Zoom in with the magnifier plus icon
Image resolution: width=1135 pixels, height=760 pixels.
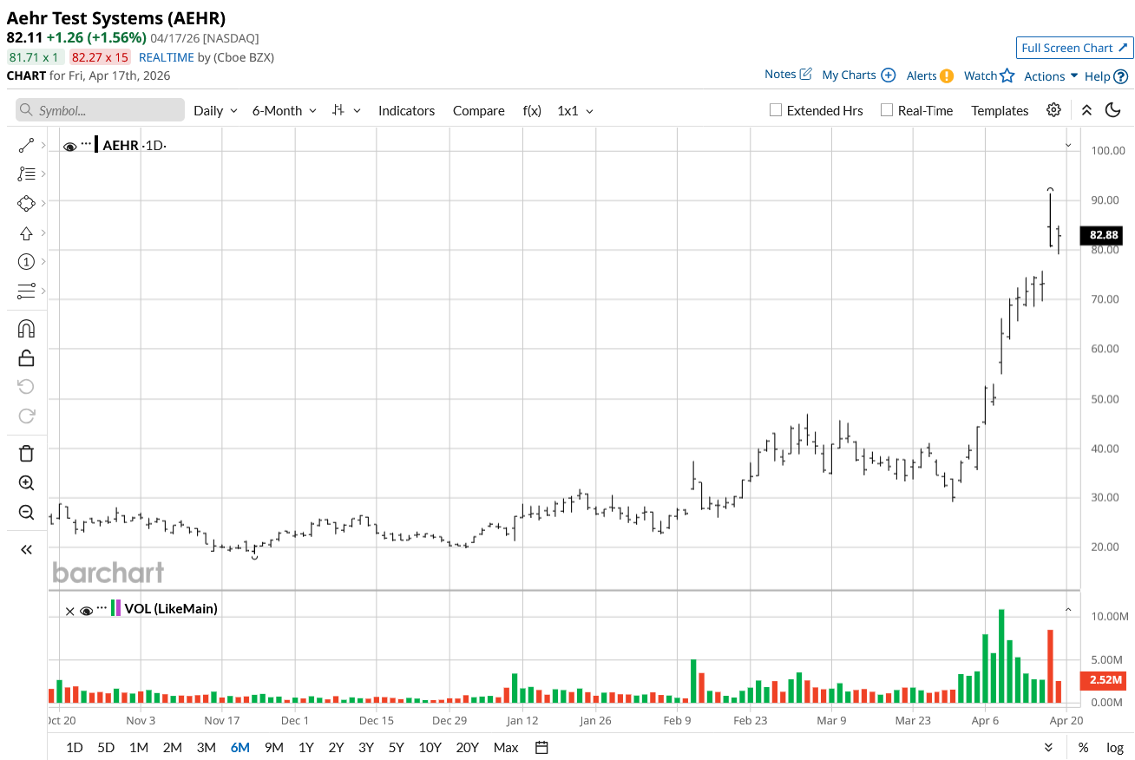[x=26, y=483]
